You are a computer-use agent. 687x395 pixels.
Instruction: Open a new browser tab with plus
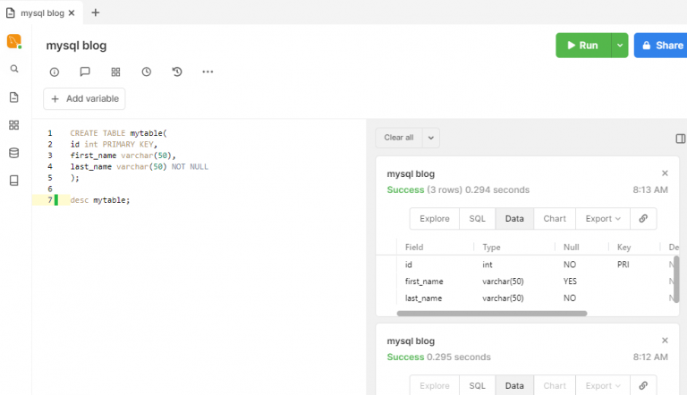(96, 13)
